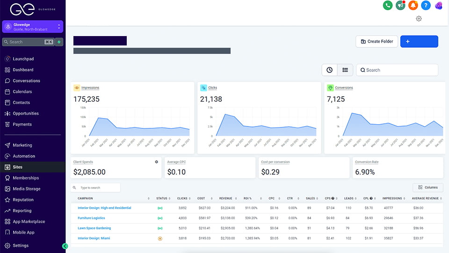
Task: Click the Client Spends settings gear icon
Action: 157,162
